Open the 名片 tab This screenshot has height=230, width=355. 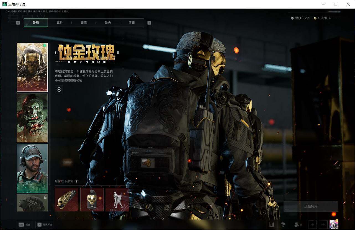(60, 23)
